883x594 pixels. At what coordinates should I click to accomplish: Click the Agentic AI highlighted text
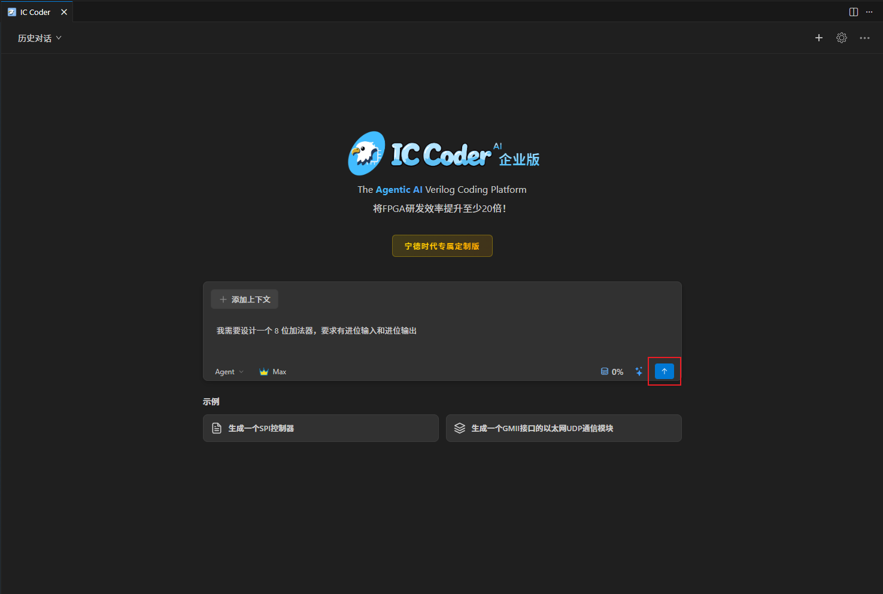click(x=399, y=190)
